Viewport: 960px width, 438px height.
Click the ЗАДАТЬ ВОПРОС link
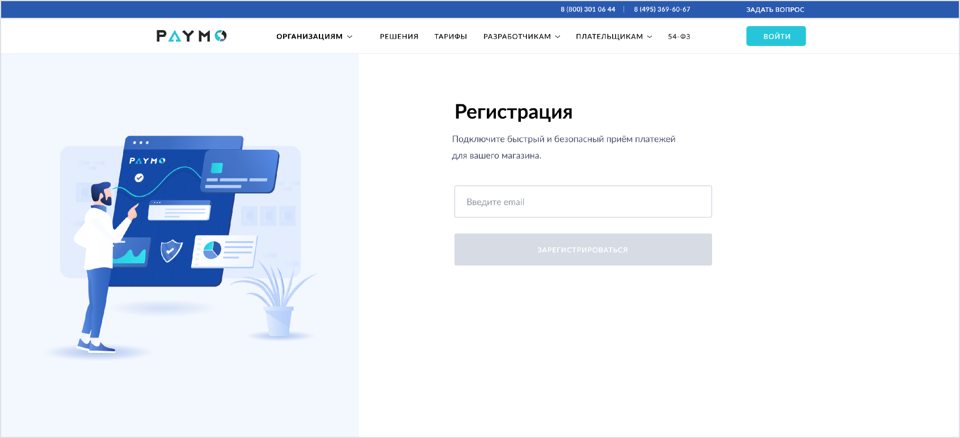point(774,10)
